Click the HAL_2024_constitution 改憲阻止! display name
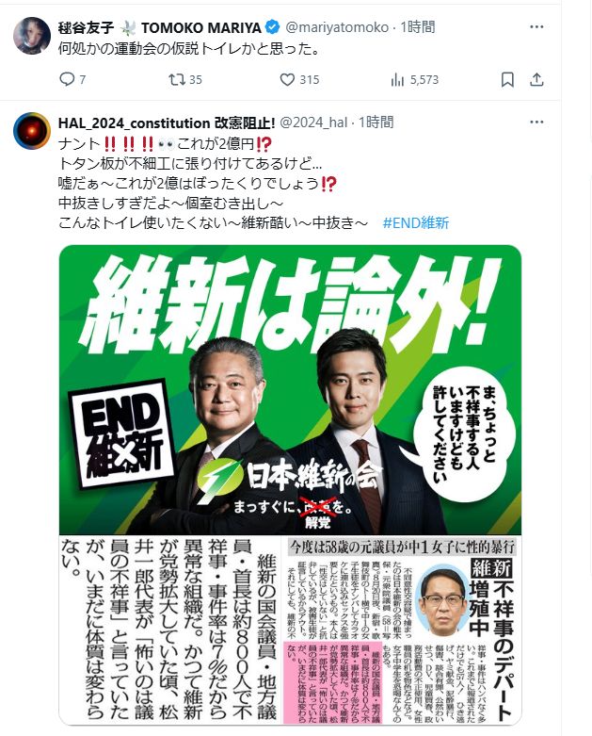 click(167, 123)
